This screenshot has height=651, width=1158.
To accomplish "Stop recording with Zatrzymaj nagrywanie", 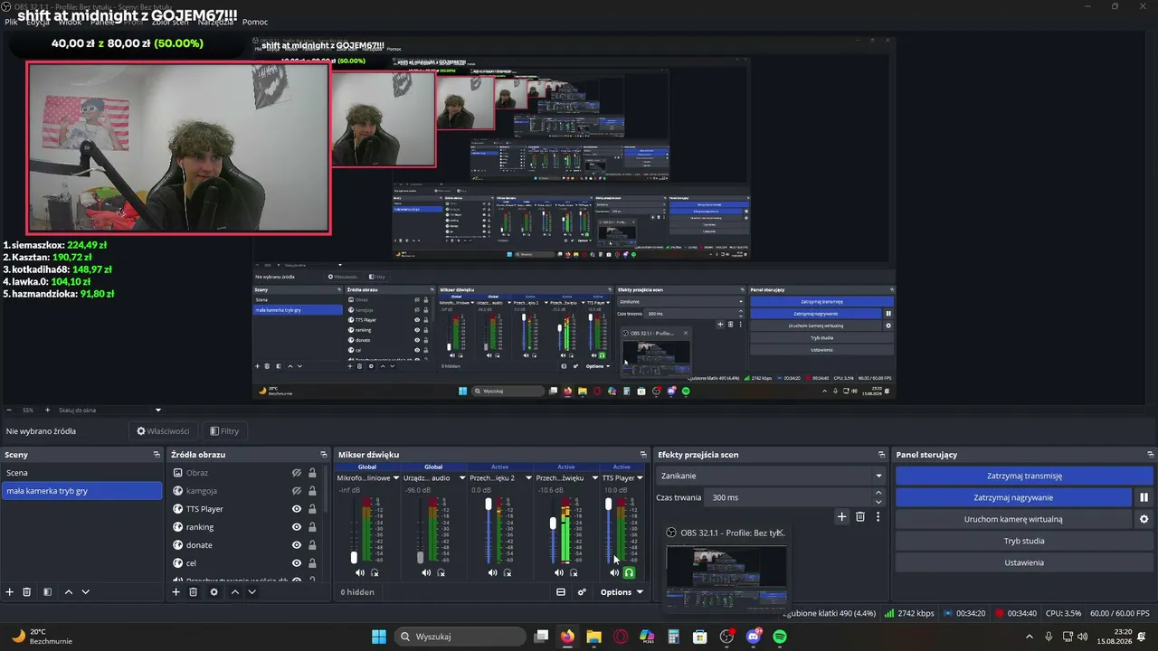I will tap(1013, 497).
